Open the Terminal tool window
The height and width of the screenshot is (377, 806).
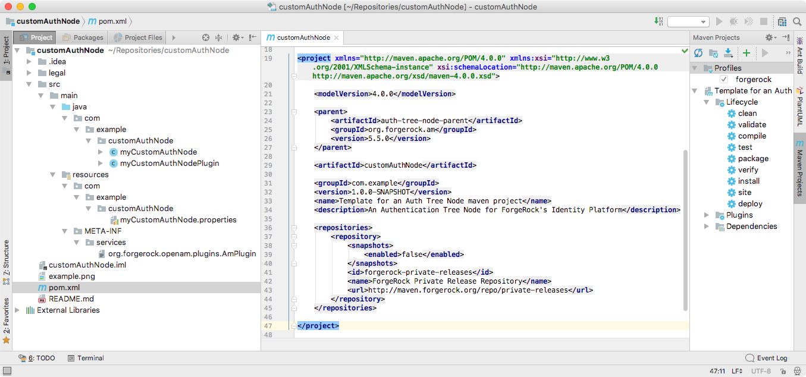click(86, 358)
